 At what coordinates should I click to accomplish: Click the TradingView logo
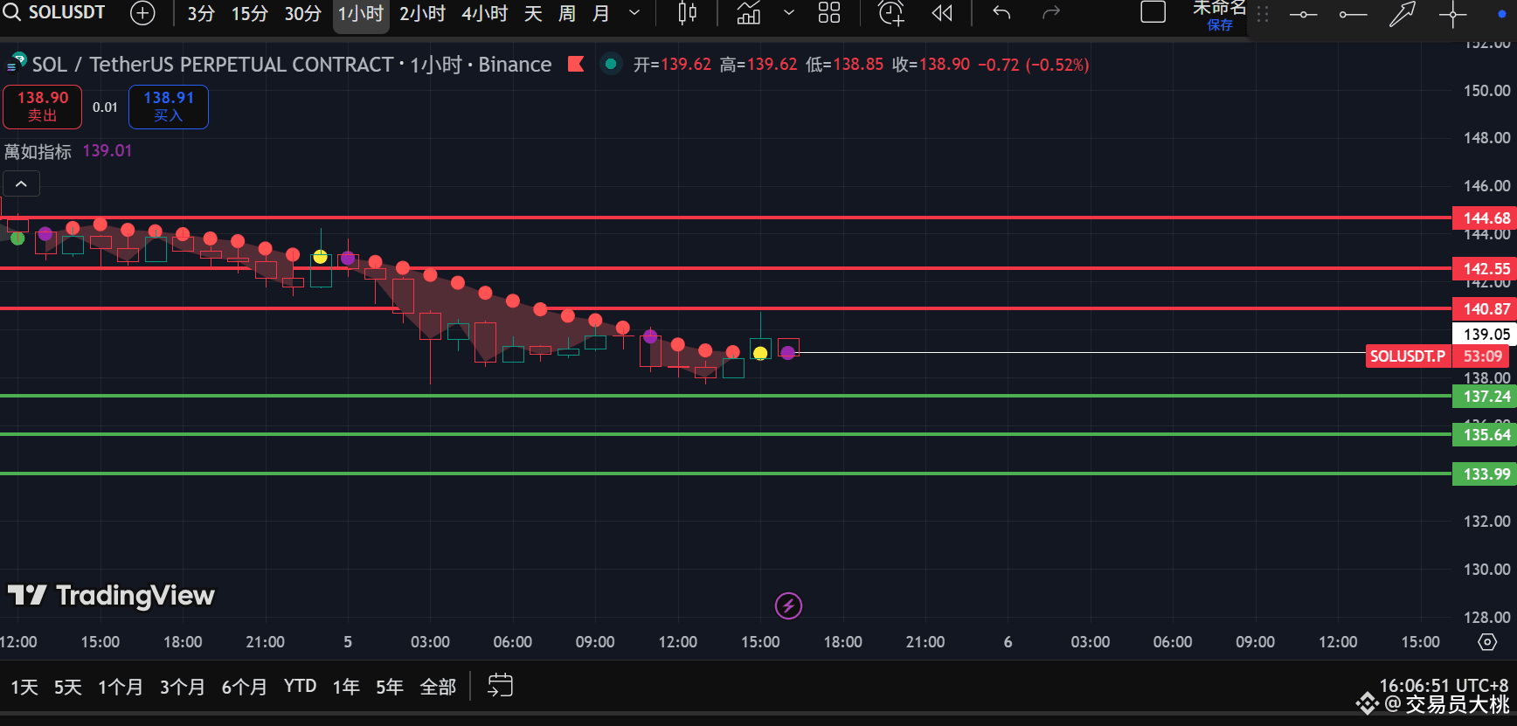click(x=111, y=596)
